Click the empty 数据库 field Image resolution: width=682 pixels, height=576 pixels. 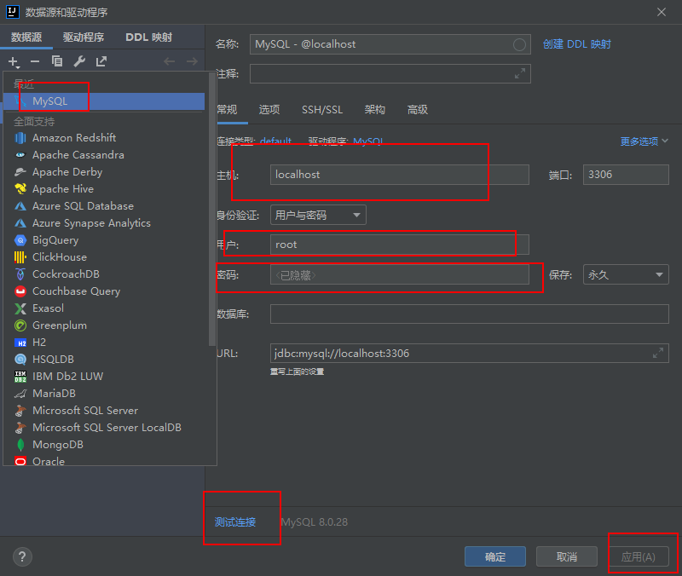[470, 314]
